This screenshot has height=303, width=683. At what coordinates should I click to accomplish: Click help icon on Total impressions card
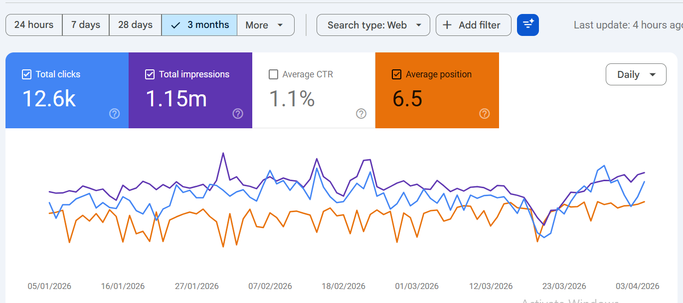pos(238,114)
